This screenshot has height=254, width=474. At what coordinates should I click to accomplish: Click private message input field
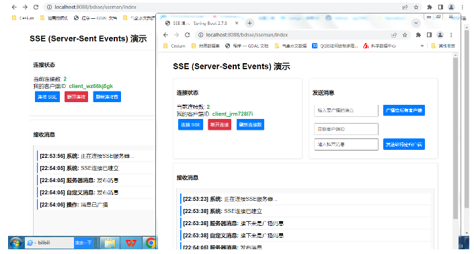[346, 144]
